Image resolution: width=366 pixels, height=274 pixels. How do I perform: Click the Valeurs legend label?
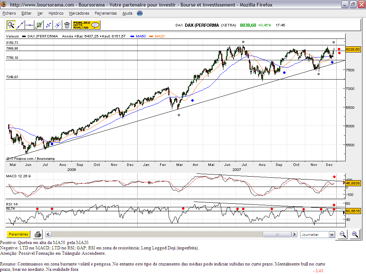13,36
